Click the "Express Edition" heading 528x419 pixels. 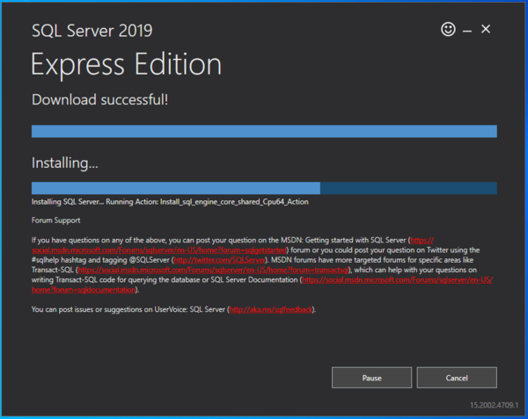[x=127, y=65]
